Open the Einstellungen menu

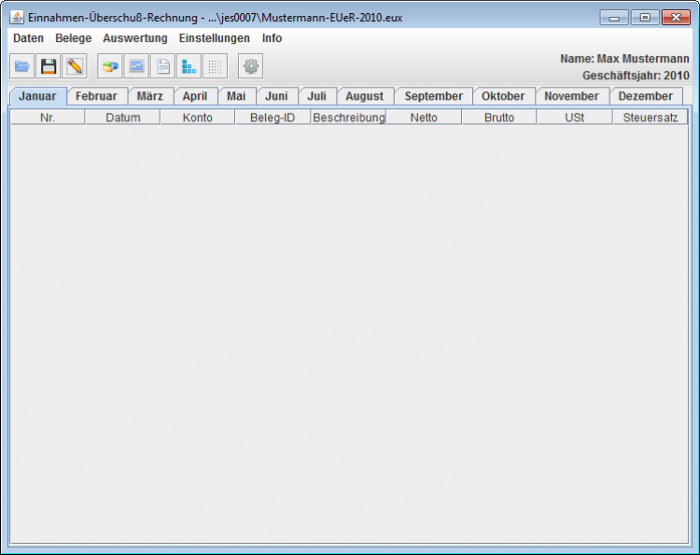(x=214, y=38)
